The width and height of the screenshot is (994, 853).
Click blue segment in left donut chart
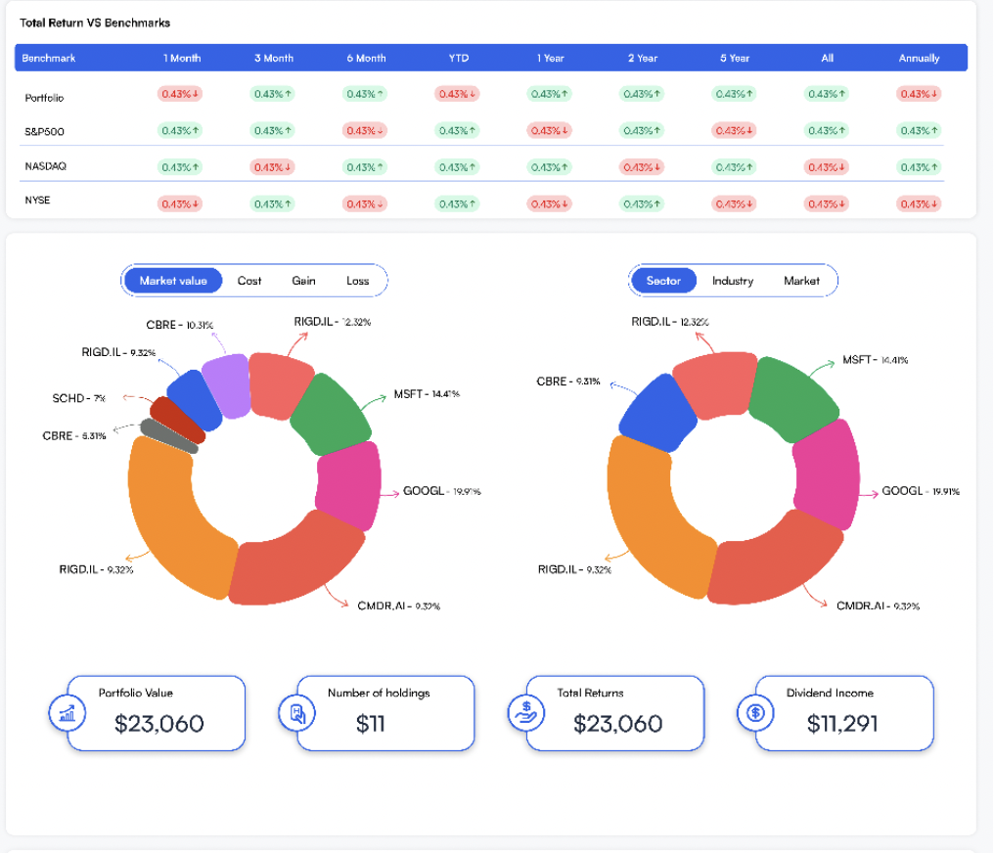(x=195, y=401)
